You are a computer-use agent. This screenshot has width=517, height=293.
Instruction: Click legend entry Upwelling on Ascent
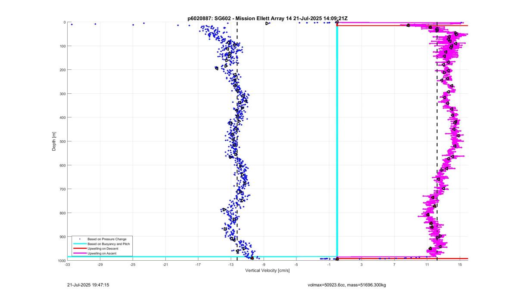click(102, 254)
